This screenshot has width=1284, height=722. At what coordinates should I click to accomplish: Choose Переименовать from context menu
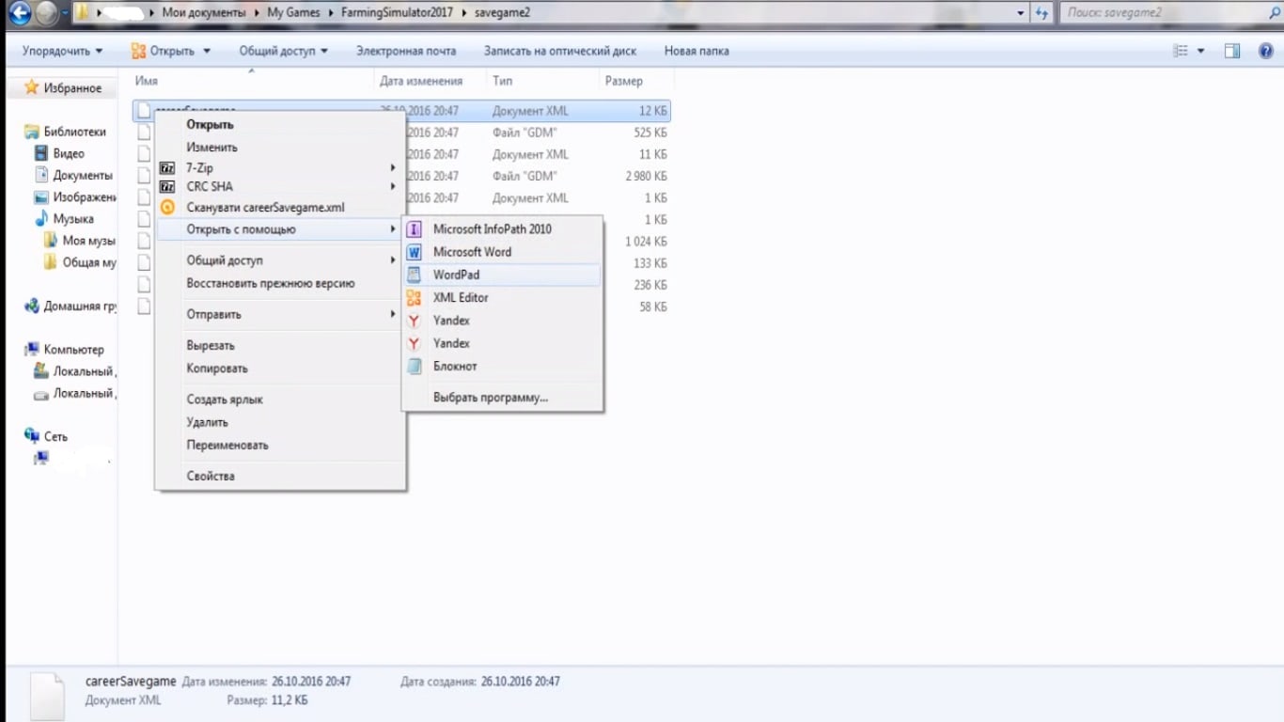click(227, 445)
